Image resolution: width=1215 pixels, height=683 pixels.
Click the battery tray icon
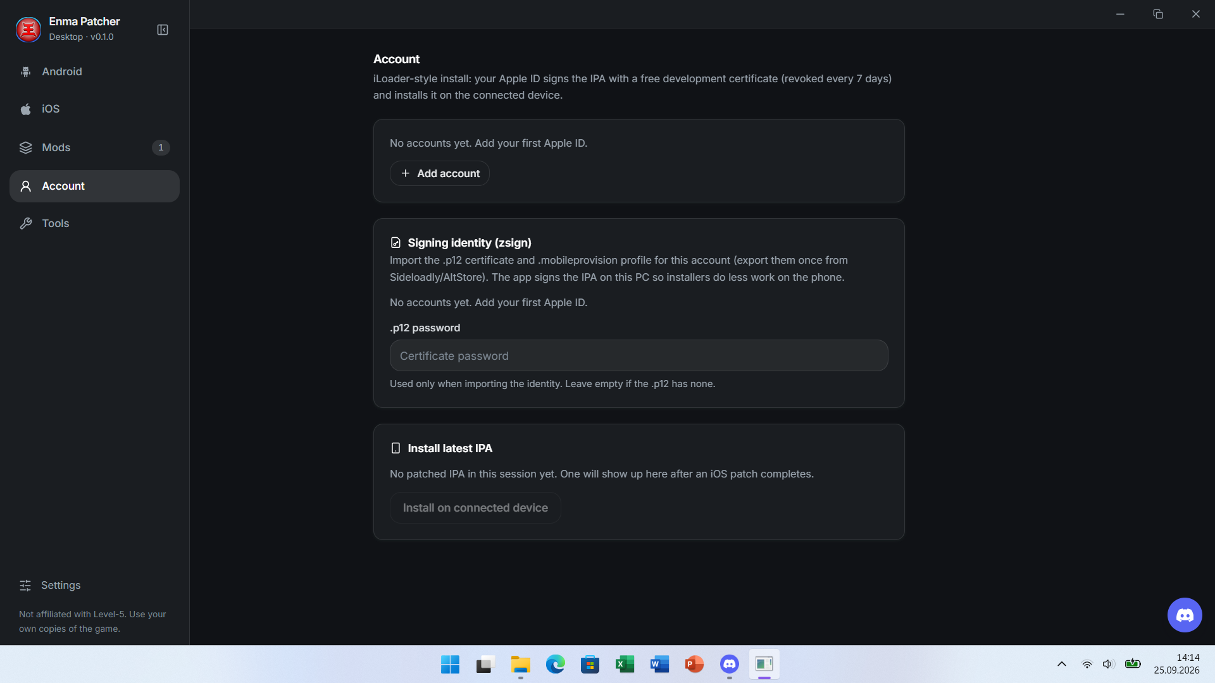pos(1133,663)
